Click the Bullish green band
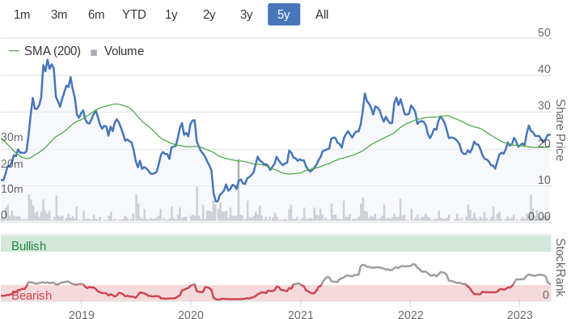 (276, 244)
